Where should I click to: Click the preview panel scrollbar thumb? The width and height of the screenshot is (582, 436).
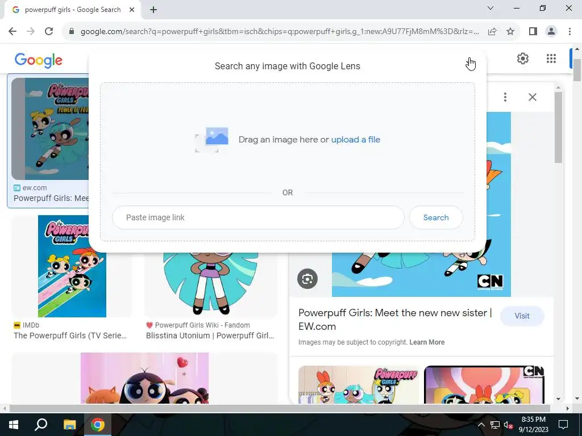click(558, 127)
